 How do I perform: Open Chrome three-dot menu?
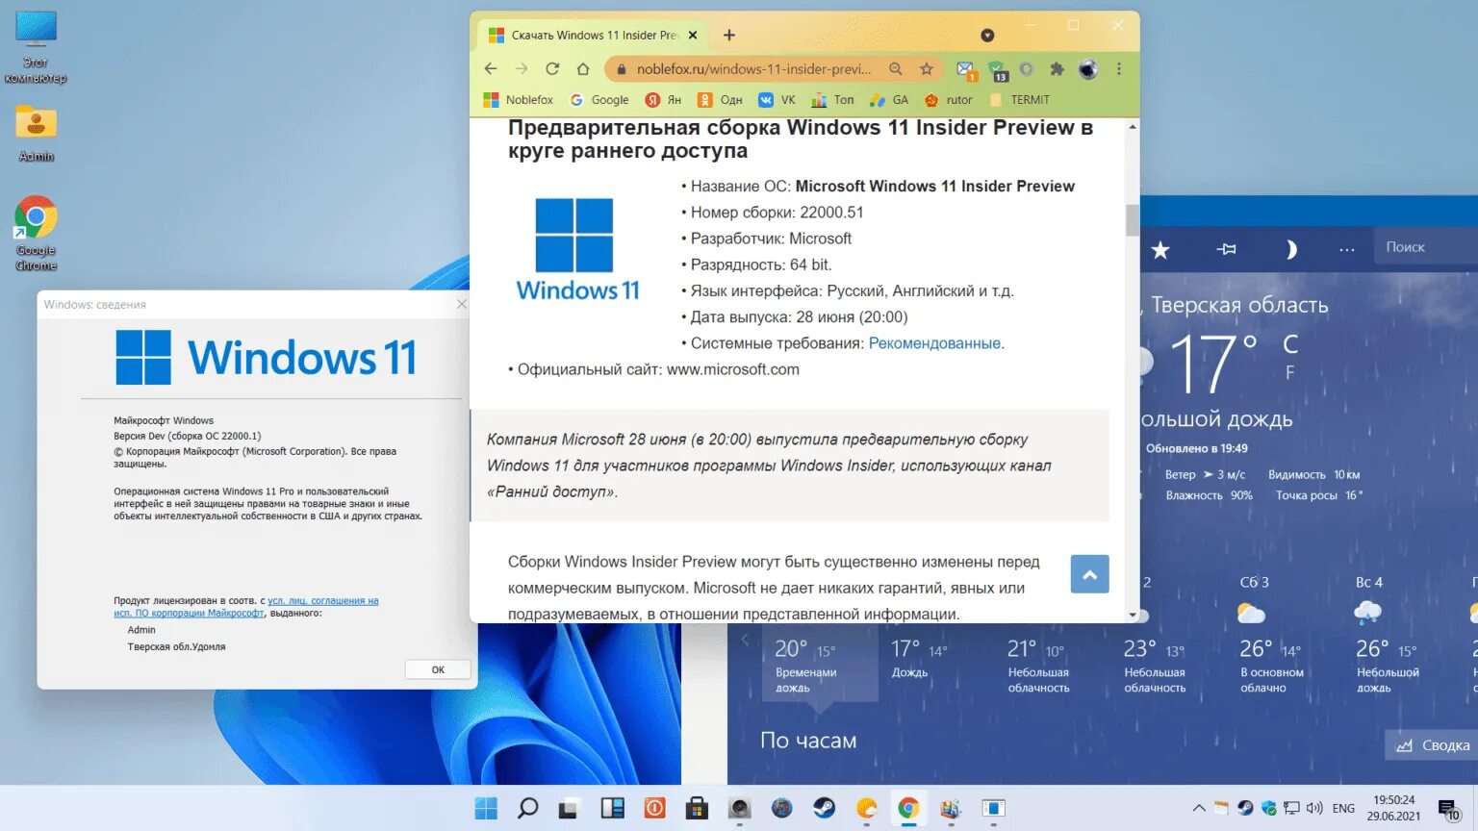click(1119, 69)
